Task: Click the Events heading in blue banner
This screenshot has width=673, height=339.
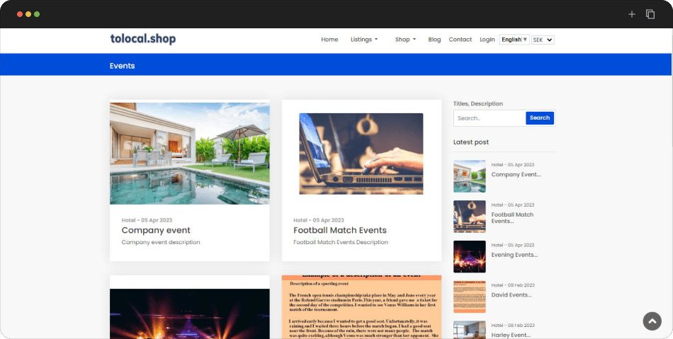Action: click(123, 66)
